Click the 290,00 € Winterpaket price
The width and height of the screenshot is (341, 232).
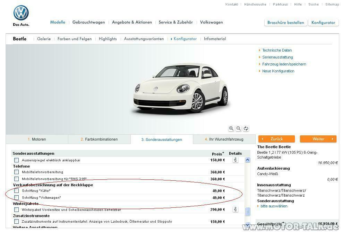coord(218,209)
